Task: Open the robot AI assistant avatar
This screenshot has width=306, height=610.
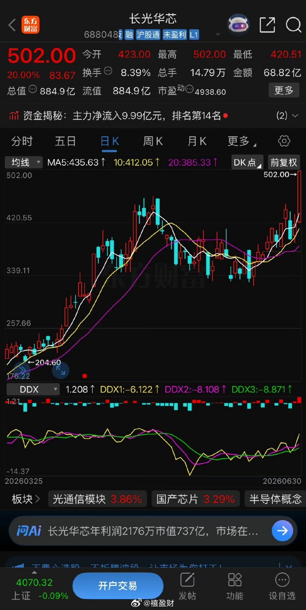Action: (238, 25)
